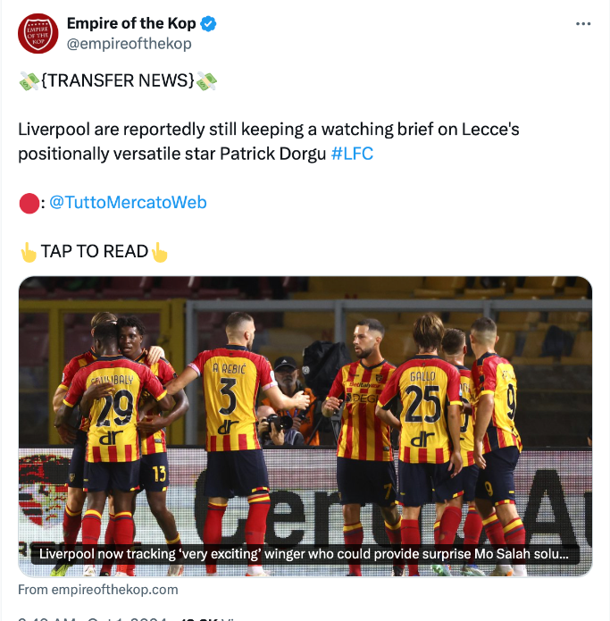This screenshot has height=621, width=610.
Task: Open the @TuttoMercatoWeb mention
Action: [128, 202]
